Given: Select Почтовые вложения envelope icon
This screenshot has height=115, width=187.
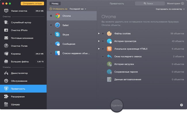Looking at the screenshot, I should click(x=6, y=38).
